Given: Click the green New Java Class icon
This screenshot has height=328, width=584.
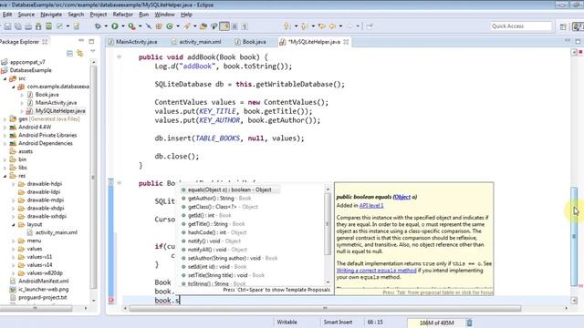Looking at the screenshot, I should (170, 26).
